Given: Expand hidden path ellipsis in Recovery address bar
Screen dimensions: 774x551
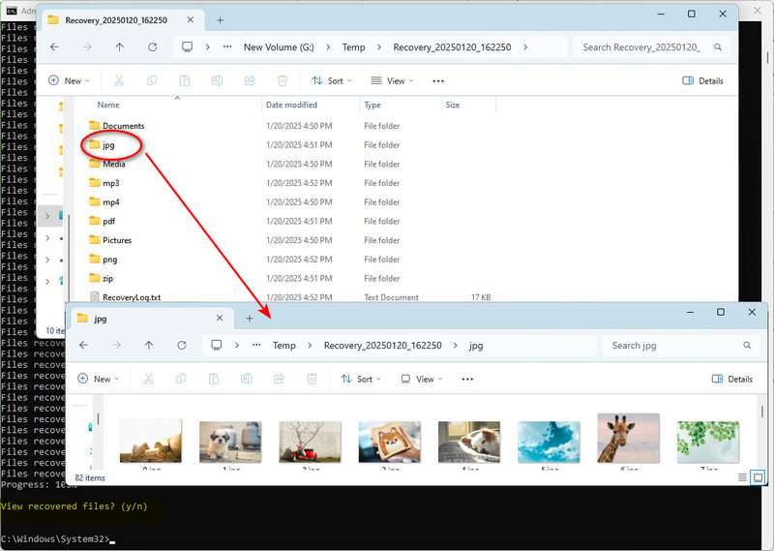Looking at the screenshot, I should tap(227, 46).
